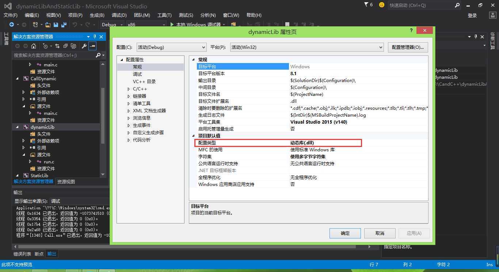
Task: Switch to the 断点 tab
Action: click(39, 254)
